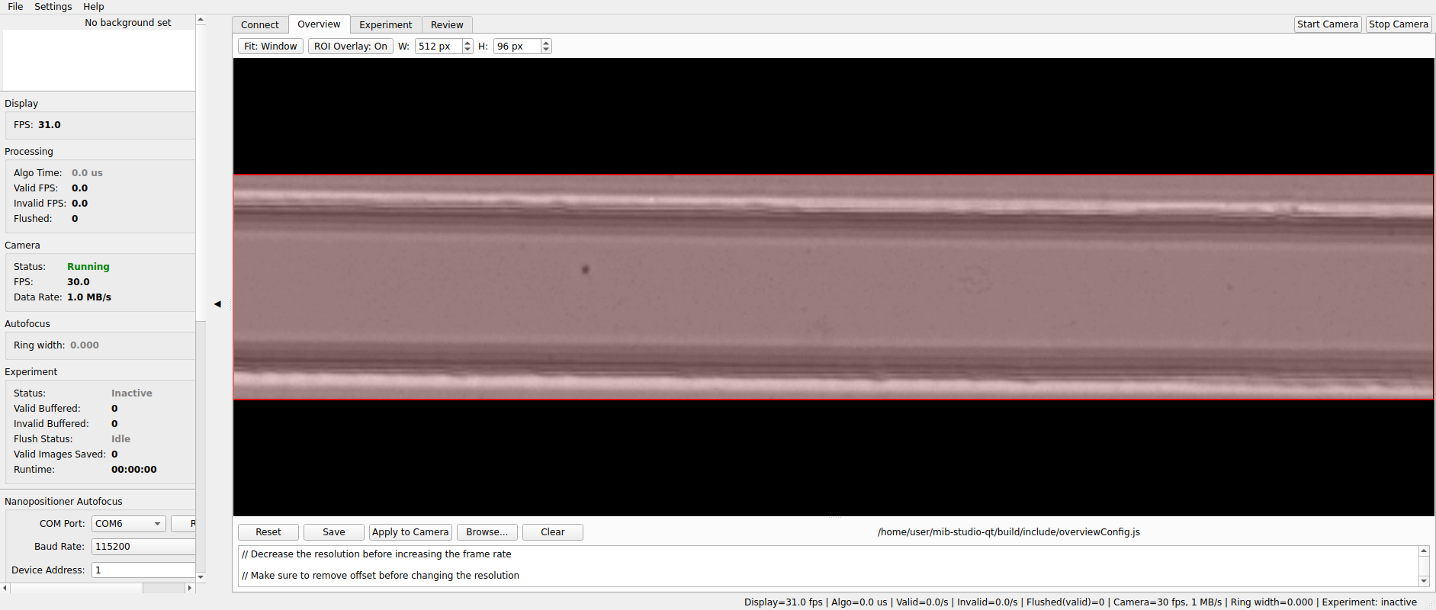Screen dimensions: 1436x610
Task: Click the No background set label
Action: click(x=128, y=23)
